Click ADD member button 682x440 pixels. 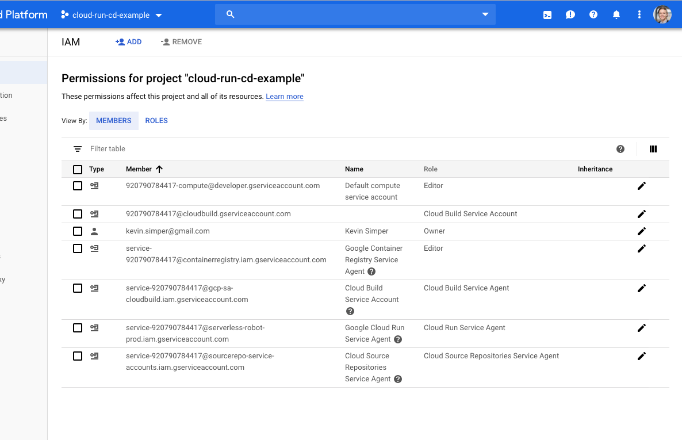point(128,42)
